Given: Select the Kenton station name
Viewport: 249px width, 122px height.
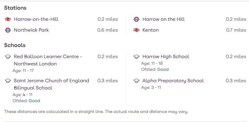Looking at the screenshot, I should [150, 30].
